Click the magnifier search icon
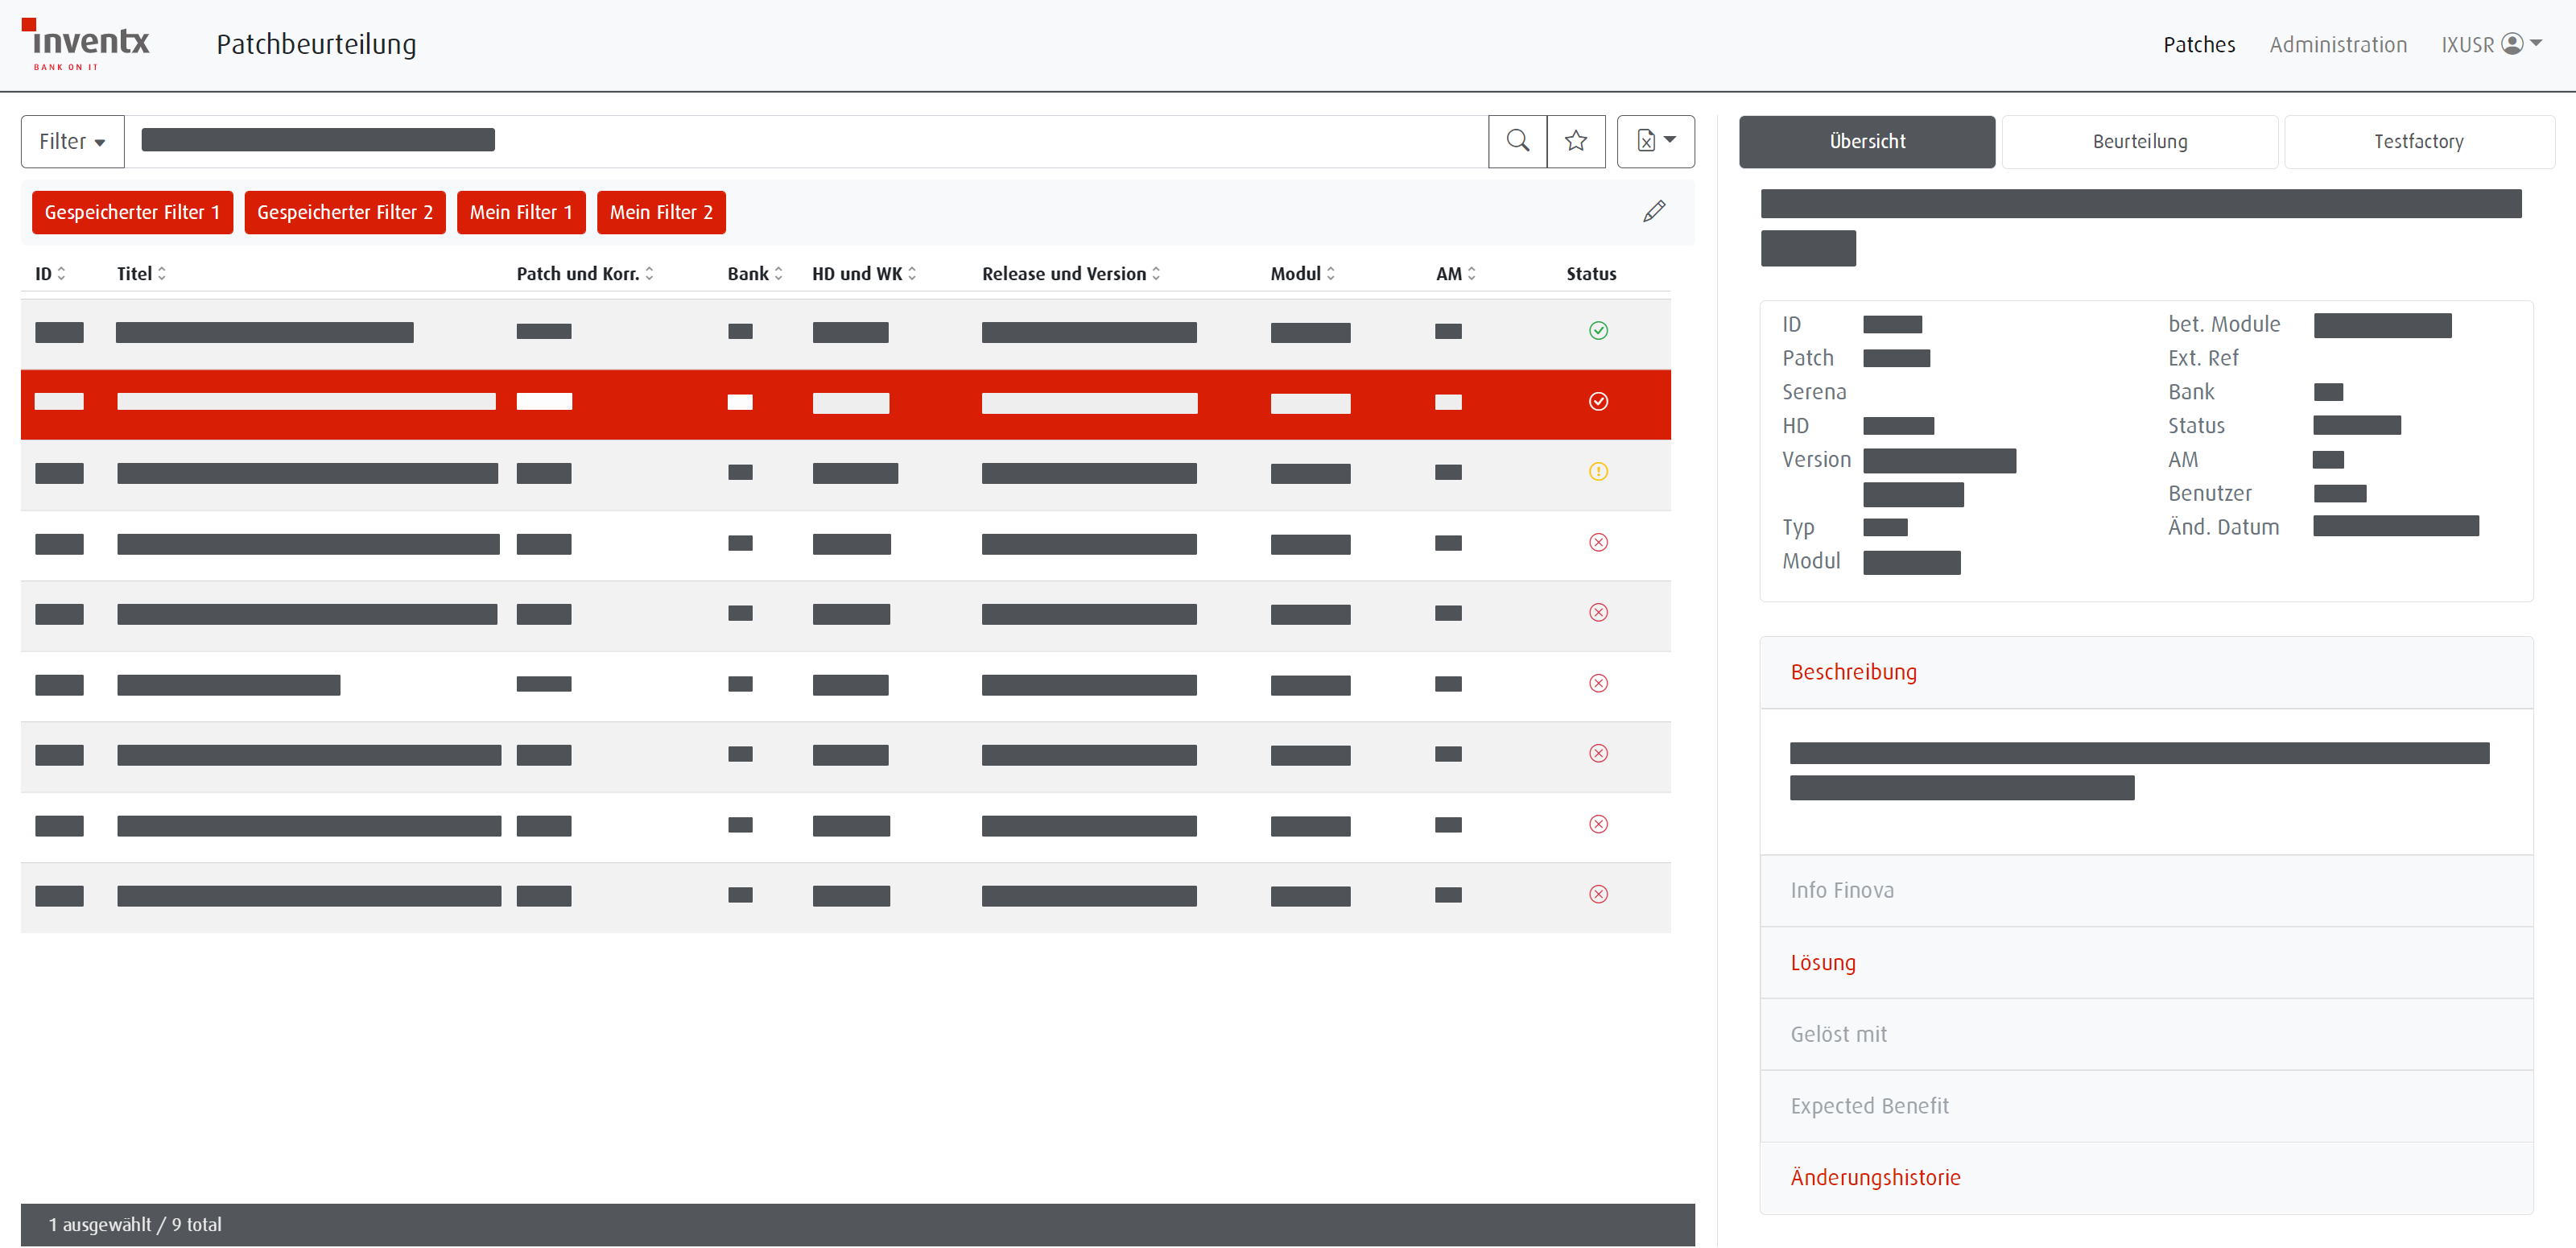The height and width of the screenshot is (1248, 2576). pos(1517,141)
